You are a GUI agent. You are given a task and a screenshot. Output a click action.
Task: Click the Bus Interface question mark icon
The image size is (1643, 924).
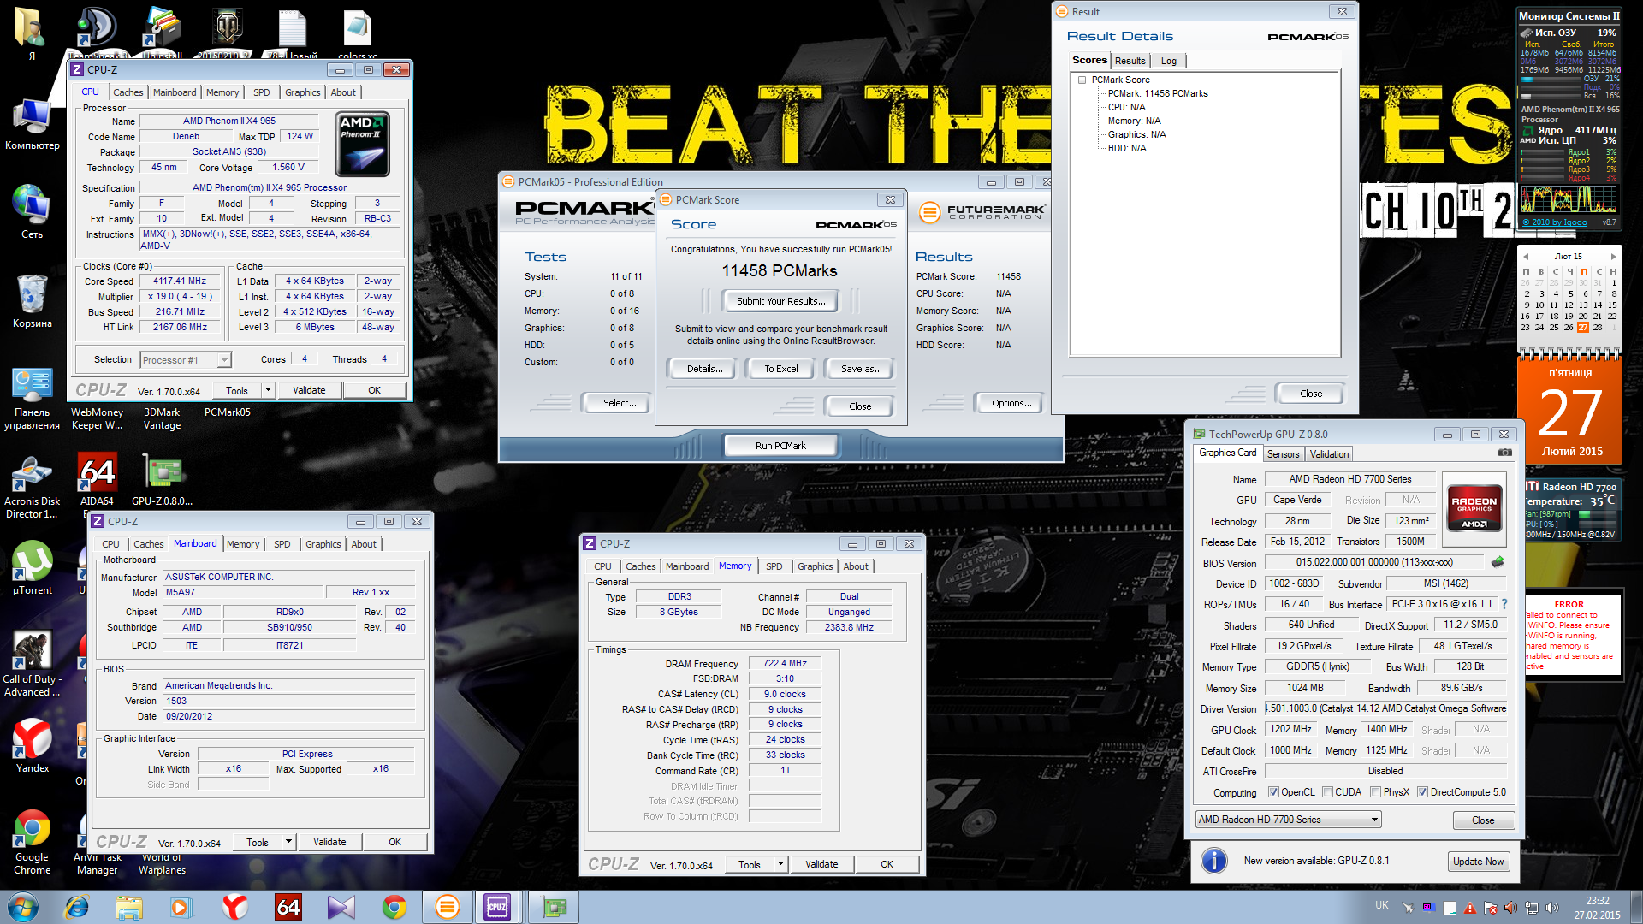click(x=1504, y=604)
